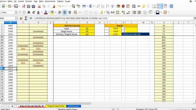Click the Open folder icon
The width and height of the screenshot is (196, 110).
point(9,6)
